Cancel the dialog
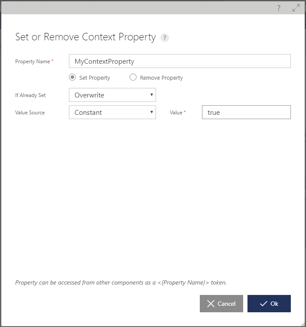 coord(221,304)
